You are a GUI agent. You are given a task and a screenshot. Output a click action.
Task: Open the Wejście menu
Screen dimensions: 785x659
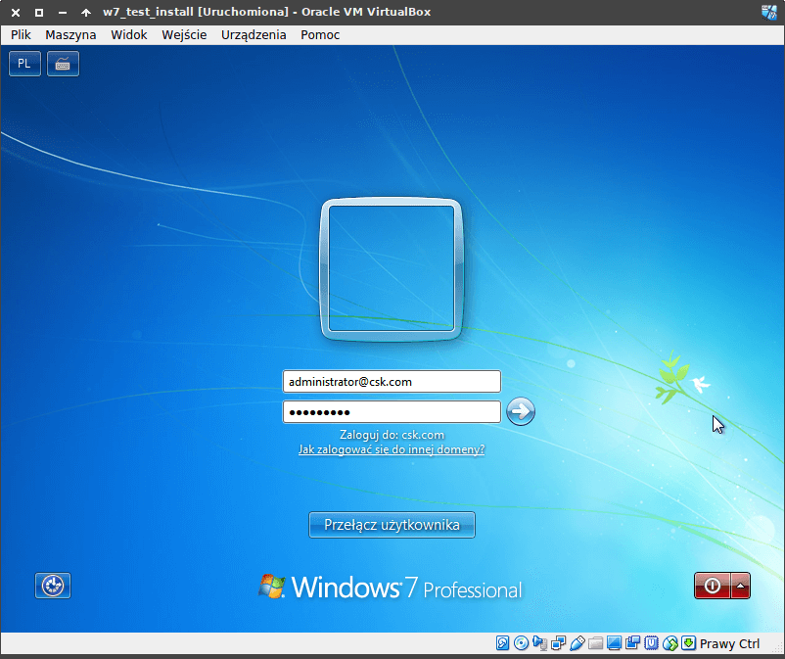click(x=184, y=34)
